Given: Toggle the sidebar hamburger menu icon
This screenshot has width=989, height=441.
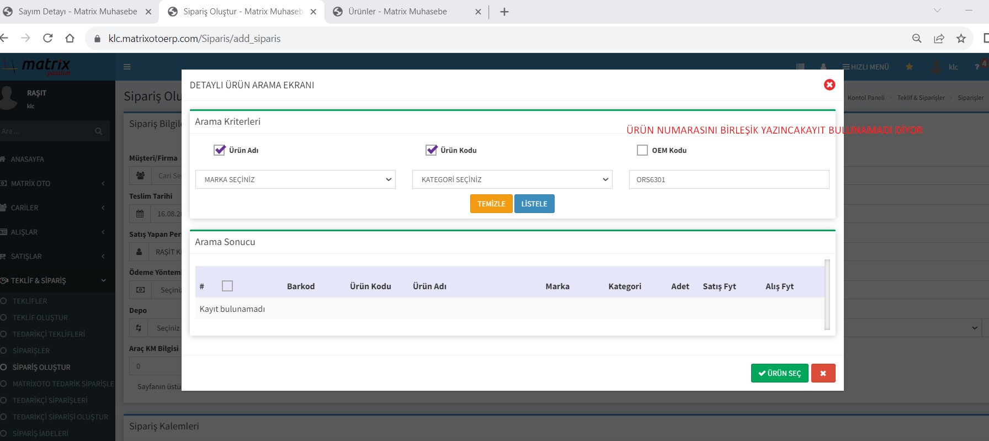Looking at the screenshot, I should point(127,67).
